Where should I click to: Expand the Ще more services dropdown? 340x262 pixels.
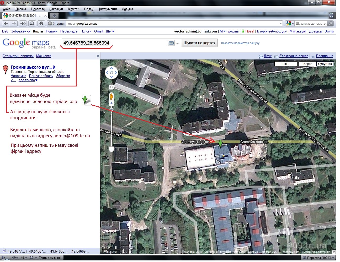point(110,31)
